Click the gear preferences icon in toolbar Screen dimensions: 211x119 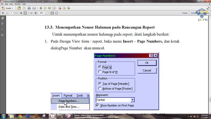tap(41, 8)
